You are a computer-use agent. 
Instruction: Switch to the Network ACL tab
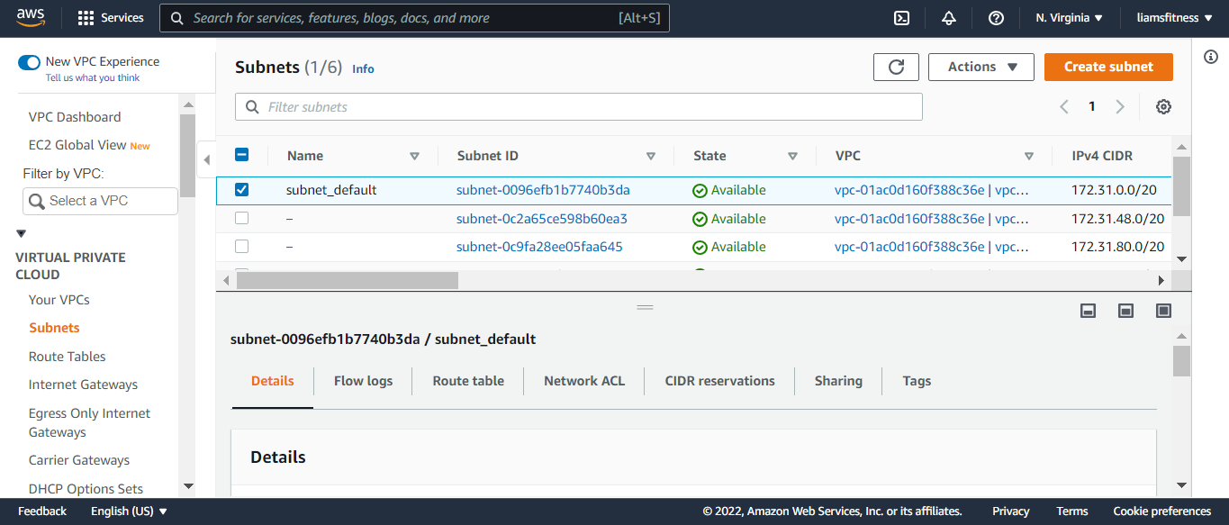point(584,381)
